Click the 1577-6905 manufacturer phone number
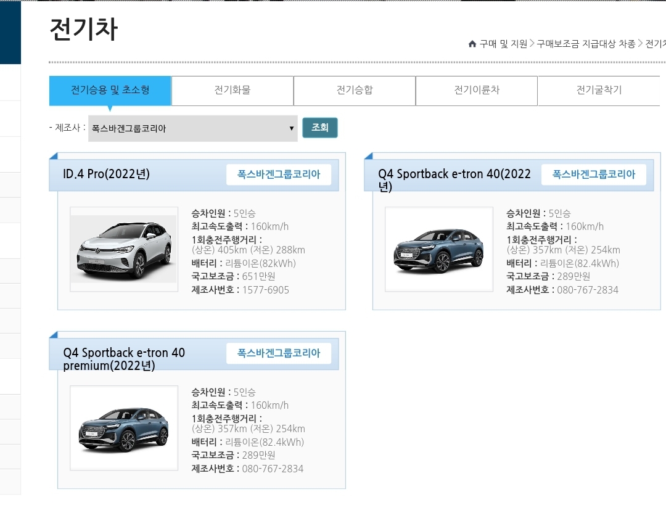Viewport: 666px width, 513px height. [x=265, y=290]
